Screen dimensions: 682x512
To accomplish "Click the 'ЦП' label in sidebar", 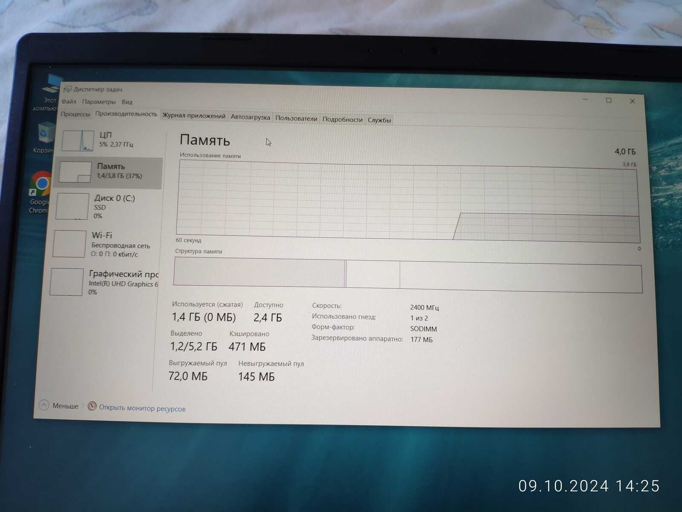I will click(106, 135).
